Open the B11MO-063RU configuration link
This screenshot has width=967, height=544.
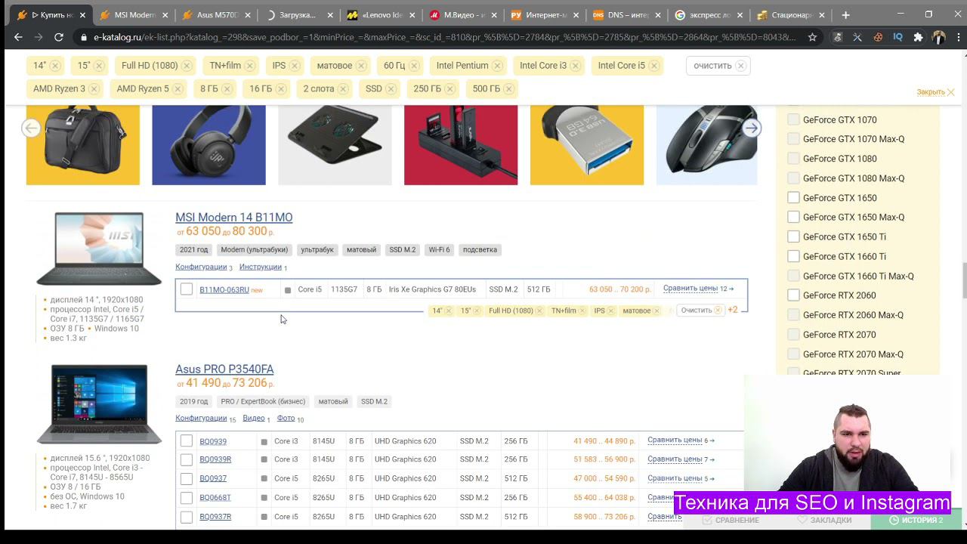click(x=224, y=290)
